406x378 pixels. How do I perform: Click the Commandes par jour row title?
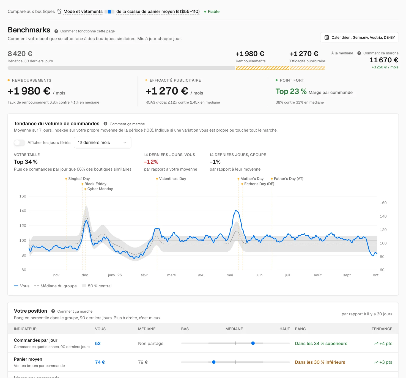pyautogui.click(x=36, y=340)
